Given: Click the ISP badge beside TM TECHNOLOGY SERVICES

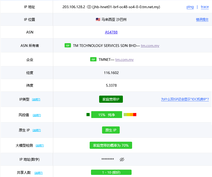Looking at the screenshot, I should 68,46.
